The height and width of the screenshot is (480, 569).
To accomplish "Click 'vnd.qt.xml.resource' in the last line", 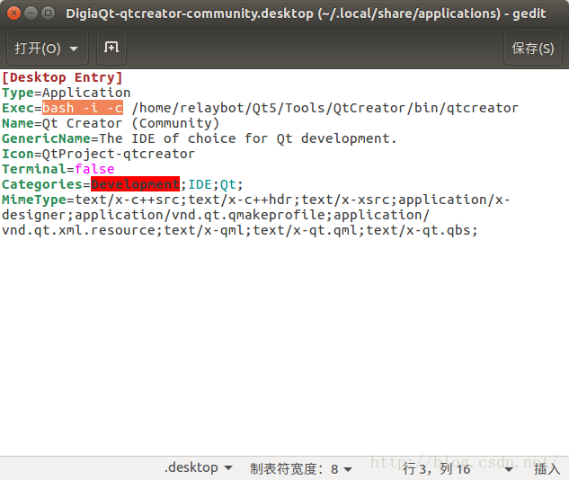I will [x=78, y=230].
